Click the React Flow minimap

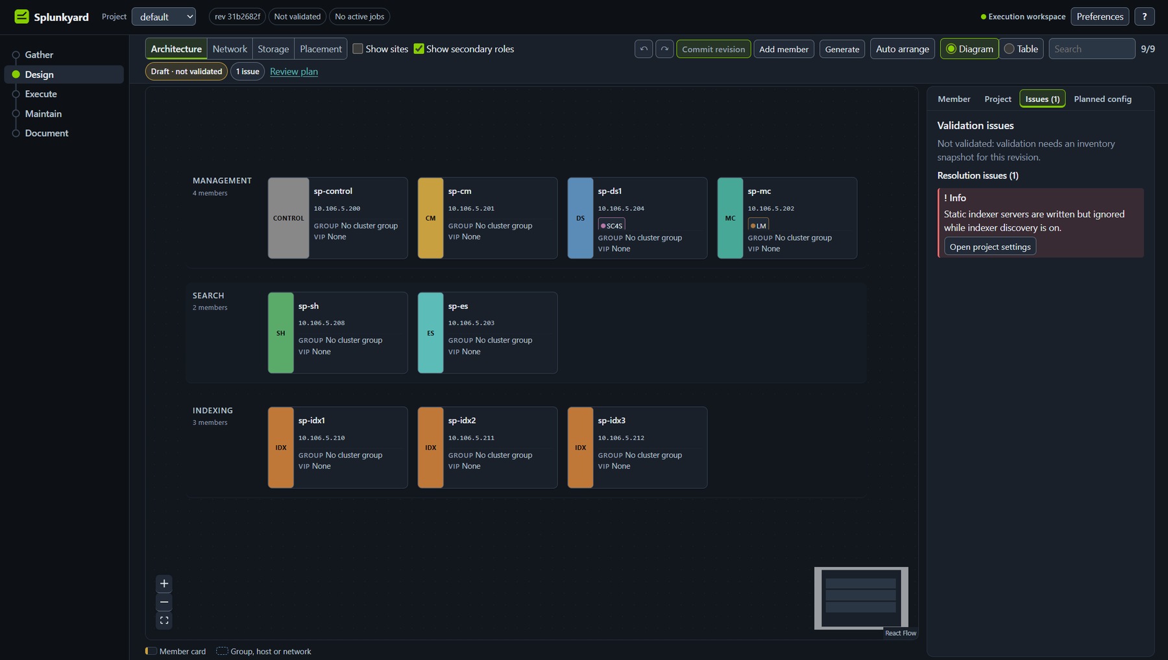pos(861,598)
